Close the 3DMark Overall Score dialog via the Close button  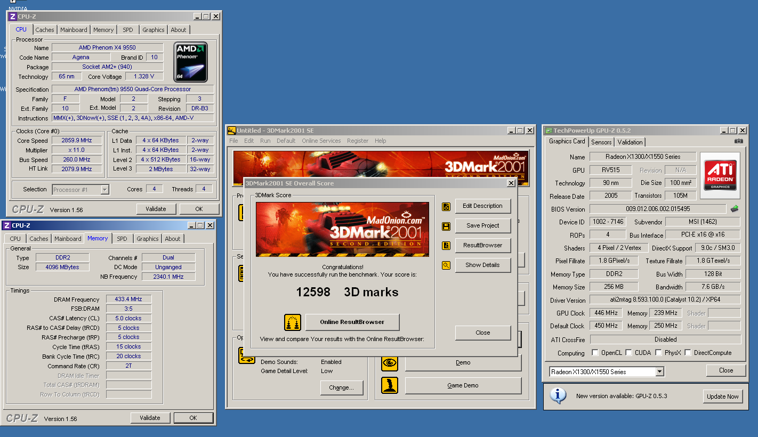click(483, 333)
